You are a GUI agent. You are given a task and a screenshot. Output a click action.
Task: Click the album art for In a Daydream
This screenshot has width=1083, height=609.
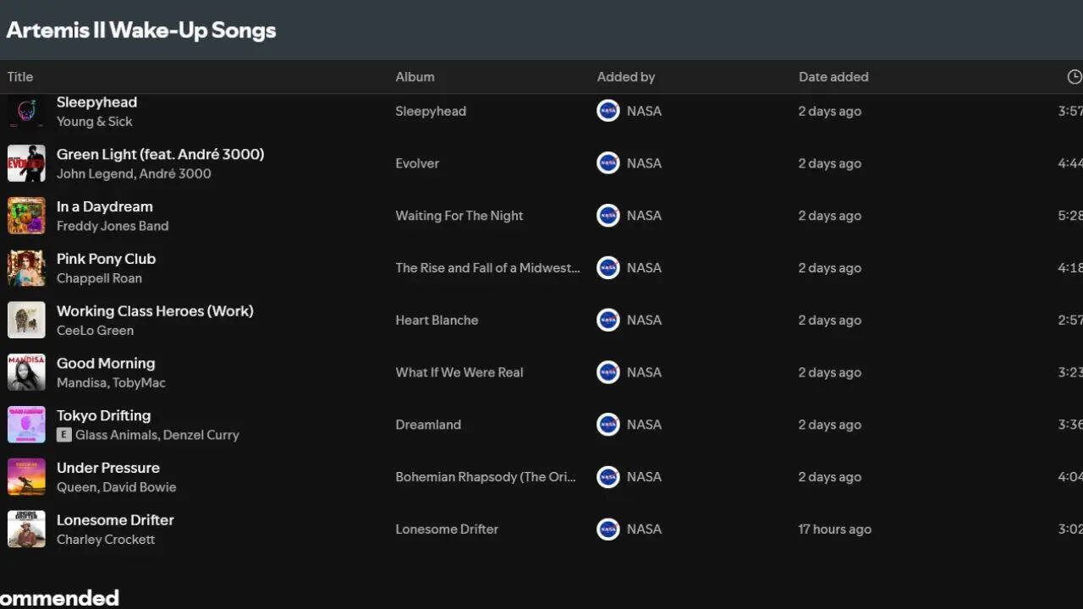click(x=26, y=215)
